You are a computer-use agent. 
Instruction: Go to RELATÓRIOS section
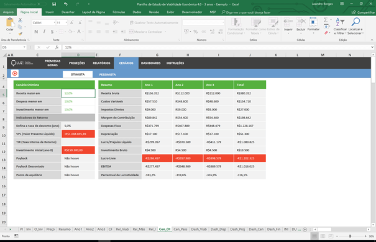(x=101, y=63)
